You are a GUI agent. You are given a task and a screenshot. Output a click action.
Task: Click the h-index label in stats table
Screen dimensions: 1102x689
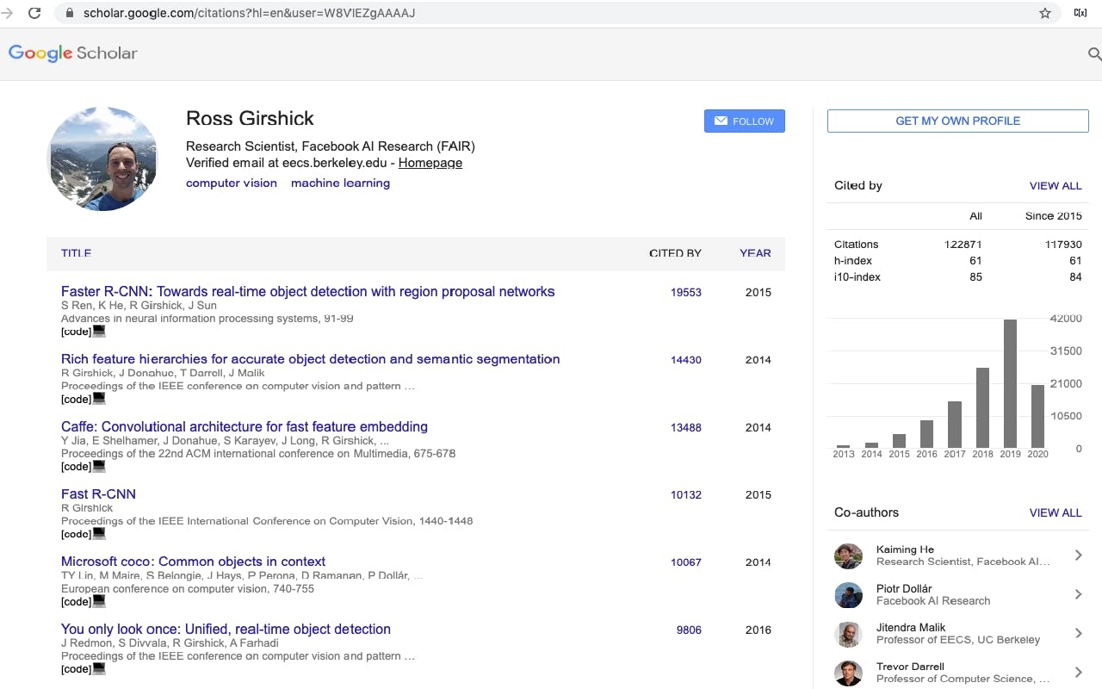853,261
